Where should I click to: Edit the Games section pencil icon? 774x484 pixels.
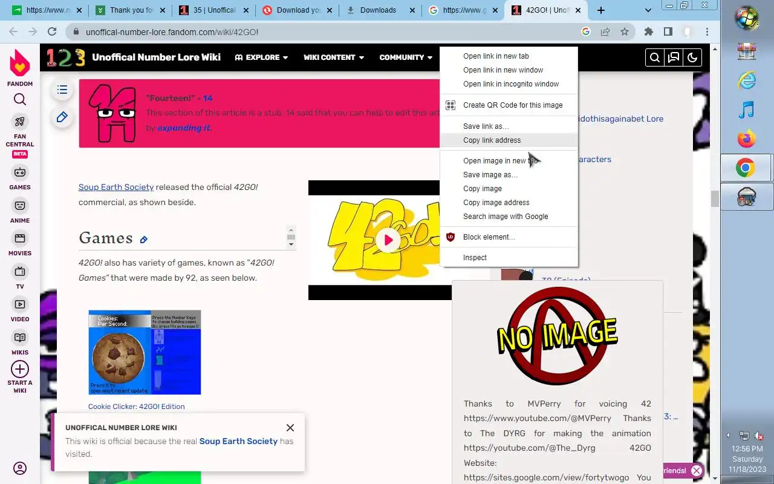click(x=144, y=240)
